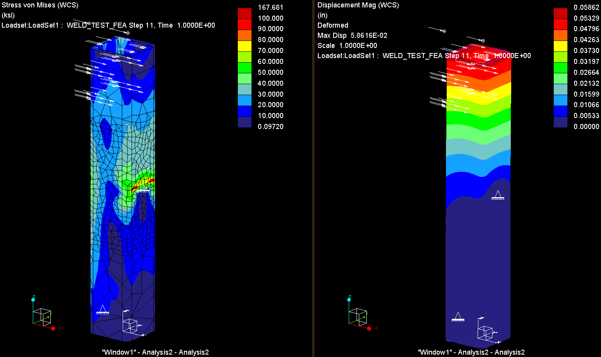Click the red divider between result windows

pyautogui.click(x=314, y=178)
